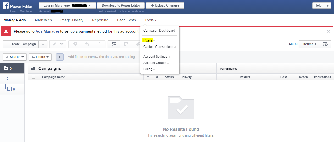This screenshot has height=142, width=334.
Task: Click the Edit button
Action: [x=58, y=44]
